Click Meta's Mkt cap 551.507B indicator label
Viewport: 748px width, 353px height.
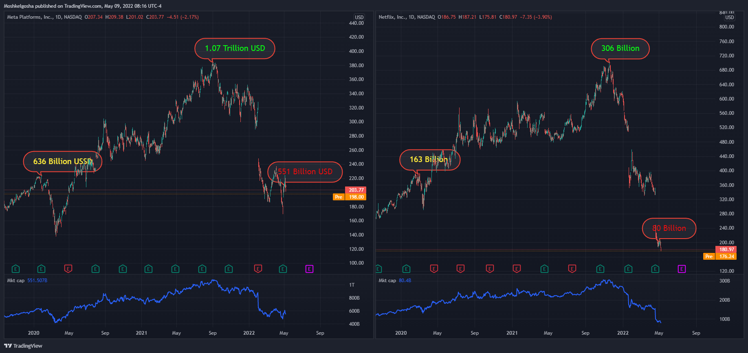27,281
